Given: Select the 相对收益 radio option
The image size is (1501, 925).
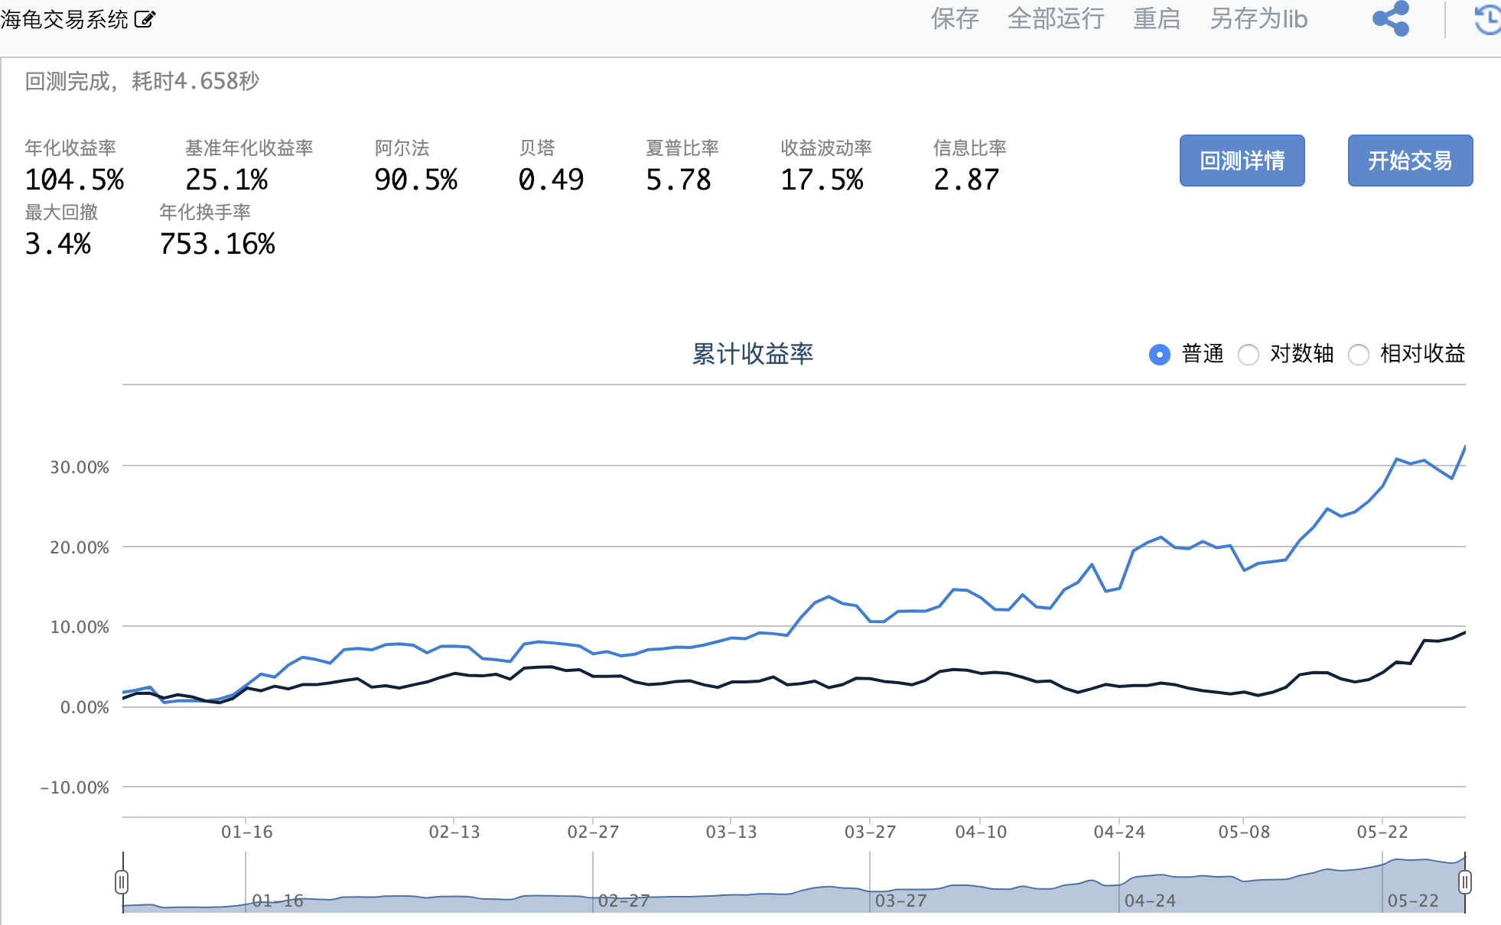Looking at the screenshot, I should click(x=1359, y=355).
